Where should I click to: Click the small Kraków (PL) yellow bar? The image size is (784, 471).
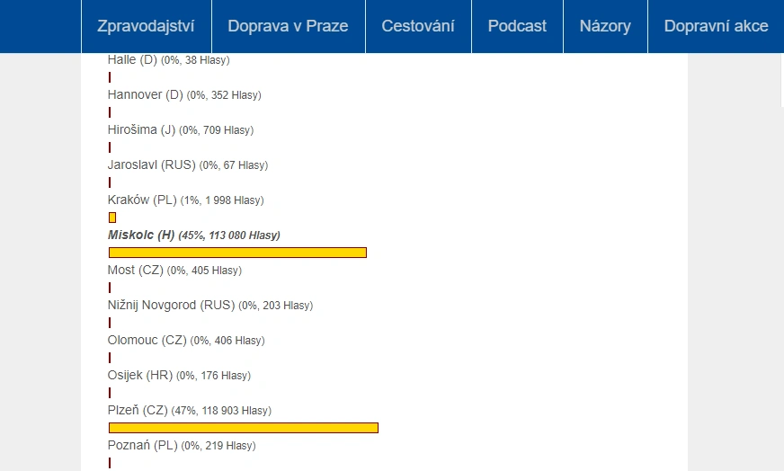pos(112,218)
